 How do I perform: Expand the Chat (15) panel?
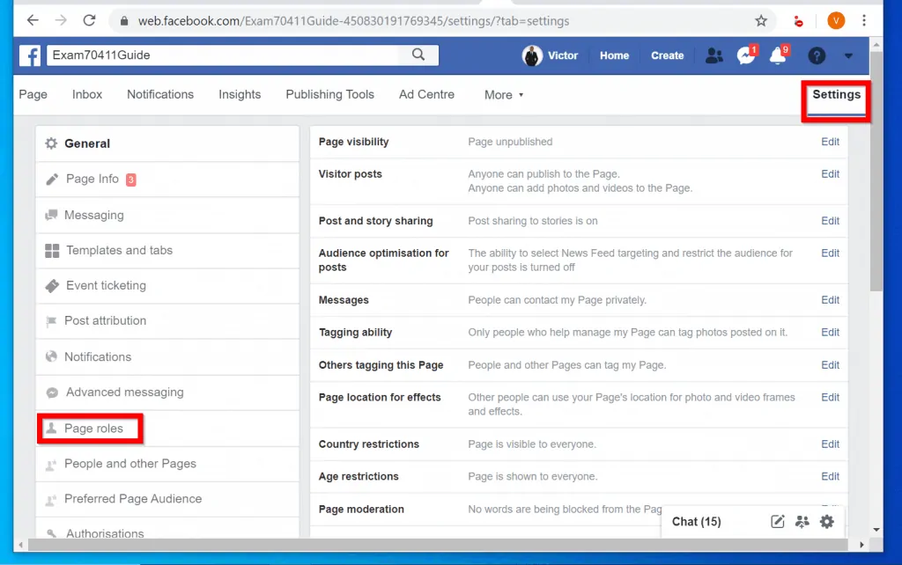[696, 521]
